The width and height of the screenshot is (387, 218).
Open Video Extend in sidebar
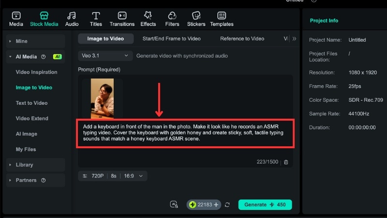32,118
